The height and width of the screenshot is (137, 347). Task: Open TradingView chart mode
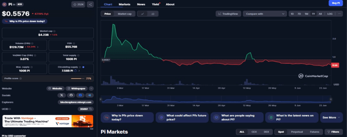[228, 13]
